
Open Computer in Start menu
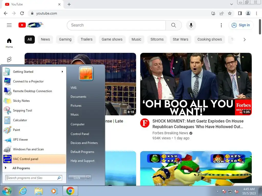click(78, 124)
